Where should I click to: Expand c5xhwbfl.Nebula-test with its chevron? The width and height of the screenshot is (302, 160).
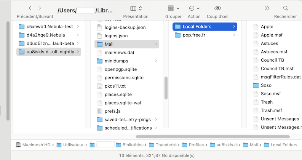78,26
